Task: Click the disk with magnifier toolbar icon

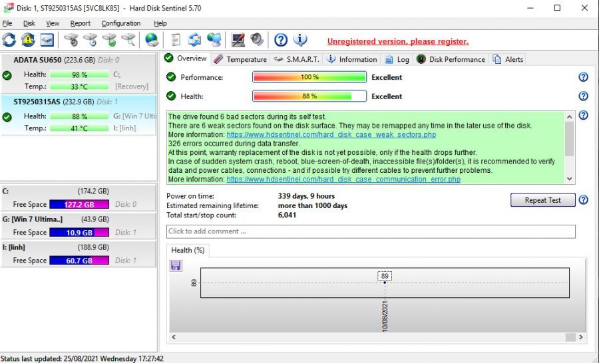Action: click(x=128, y=41)
